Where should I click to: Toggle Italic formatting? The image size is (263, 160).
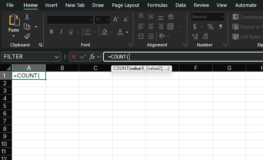(x=61, y=32)
